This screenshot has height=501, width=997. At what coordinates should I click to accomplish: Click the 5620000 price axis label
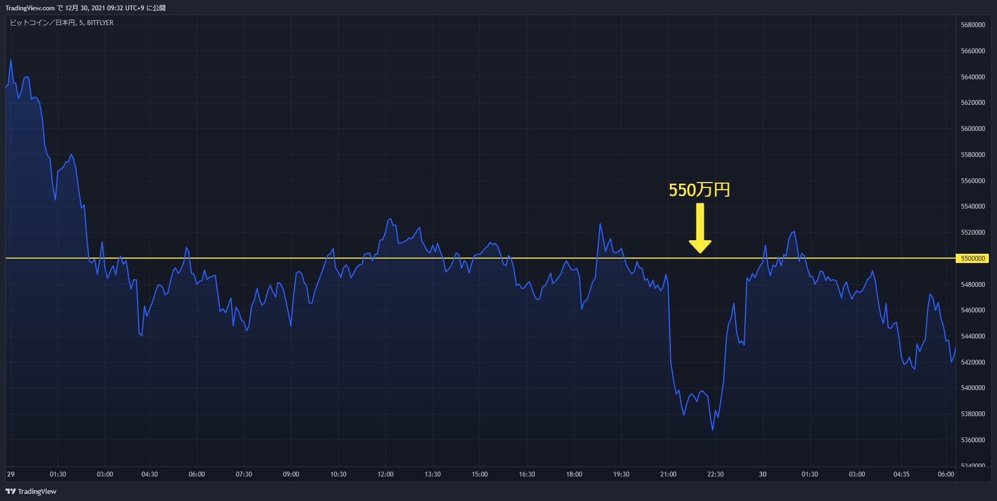click(973, 103)
